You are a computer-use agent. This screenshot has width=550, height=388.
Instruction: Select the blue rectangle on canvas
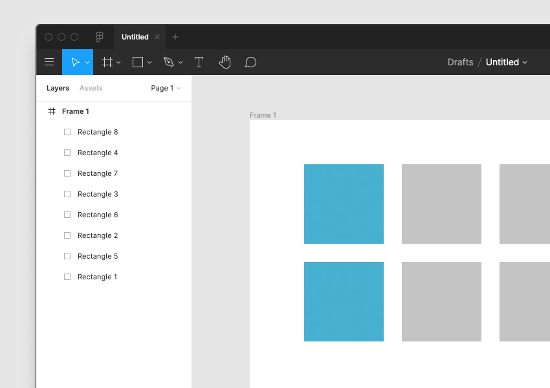click(344, 204)
